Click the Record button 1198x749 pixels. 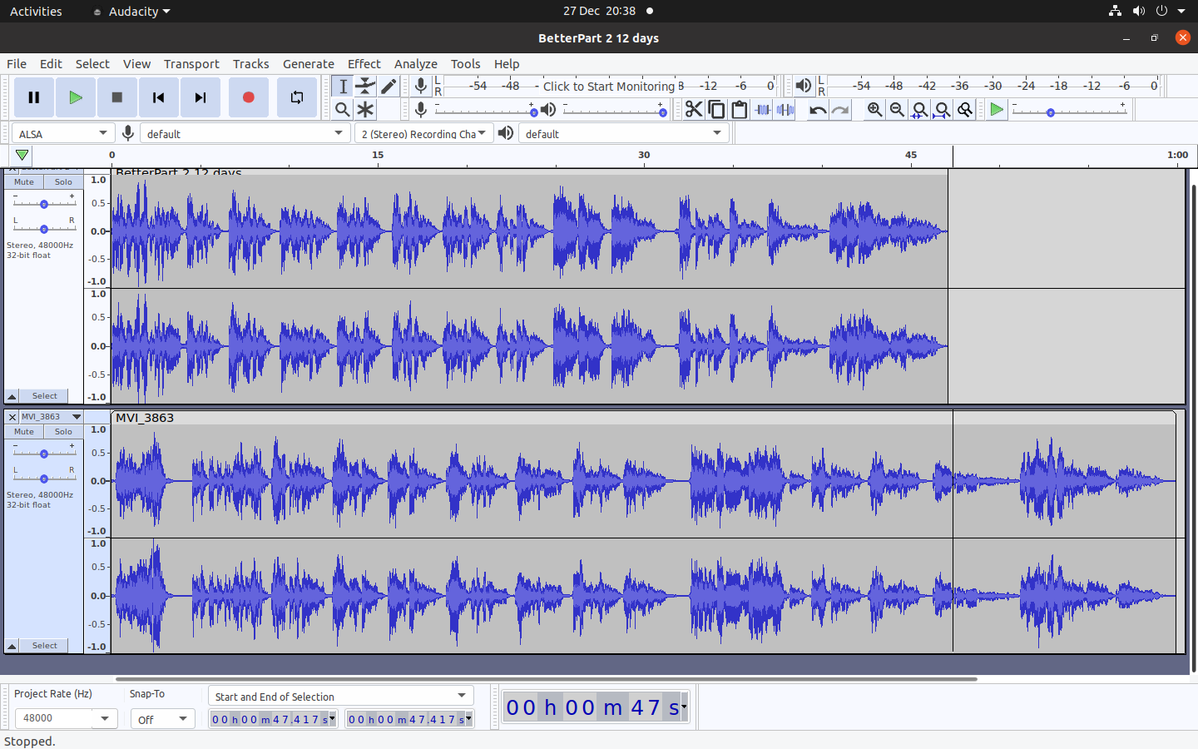point(248,97)
